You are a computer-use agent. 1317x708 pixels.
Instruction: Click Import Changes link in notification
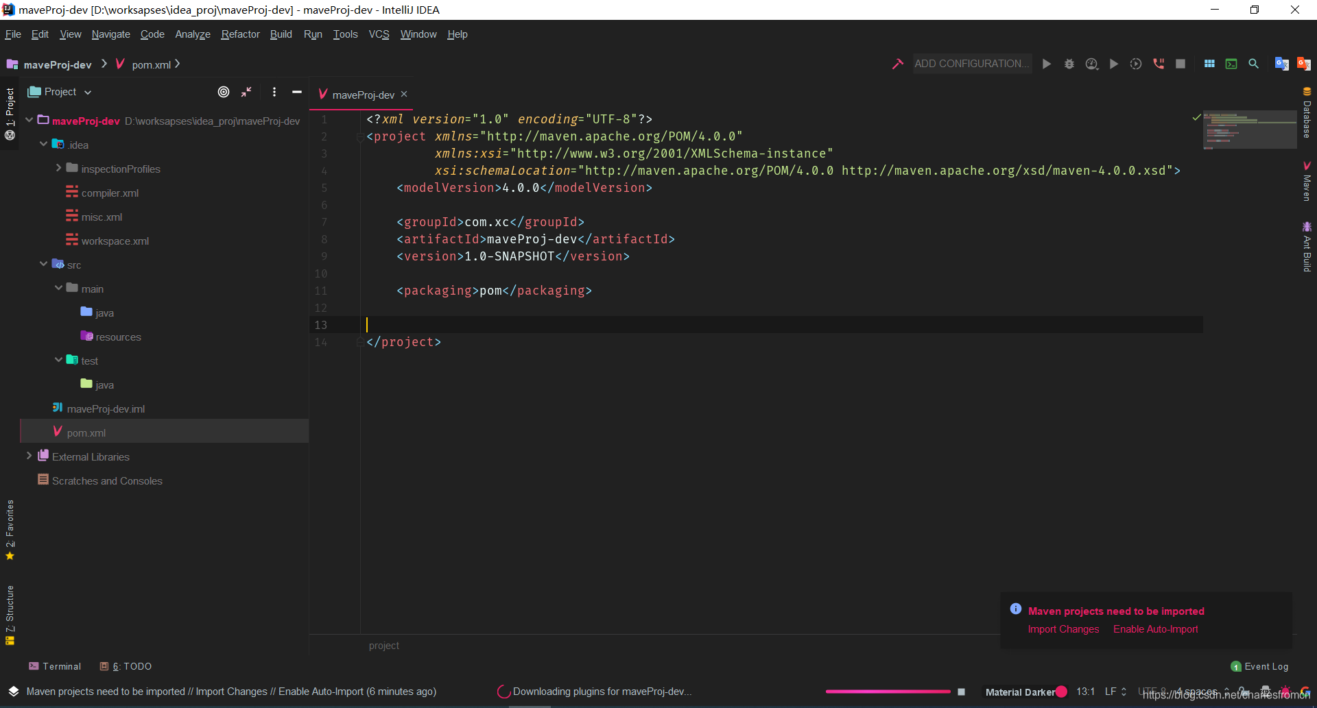tap(1063, 629)
